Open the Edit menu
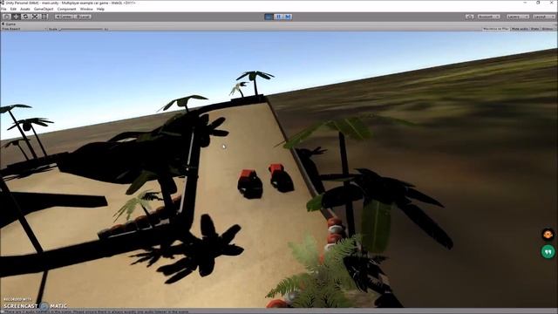Screen dimensions: 558x314 point(13,9)
